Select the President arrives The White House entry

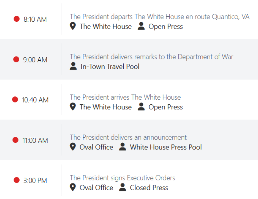[125, 97]
